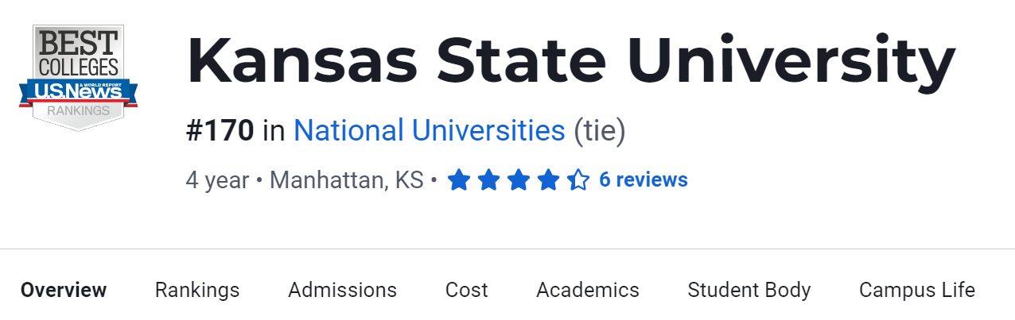Click the 4 year label
The image size is (1015, 320).
217,181
